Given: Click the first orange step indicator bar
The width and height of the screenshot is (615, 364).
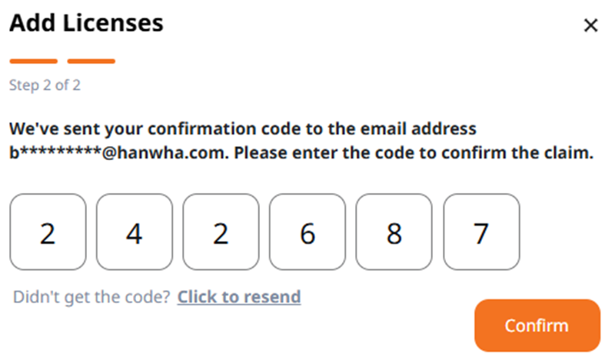Looking at the screenshot, I should (34, 62).
